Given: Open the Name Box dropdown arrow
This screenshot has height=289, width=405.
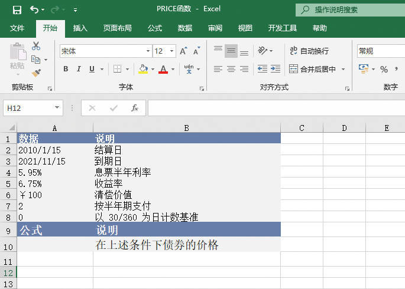Looking at the screenshot, I should click(x=57, y=108).
